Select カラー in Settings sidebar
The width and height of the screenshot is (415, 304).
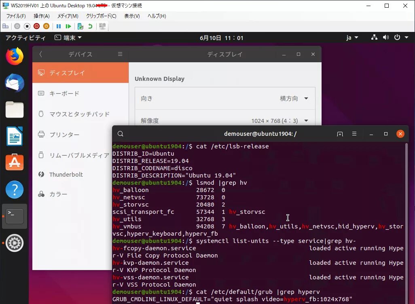72,194
